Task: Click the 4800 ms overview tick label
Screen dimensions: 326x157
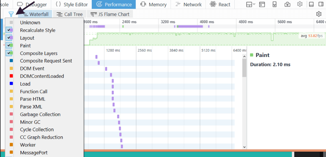Action: [246, 22]
